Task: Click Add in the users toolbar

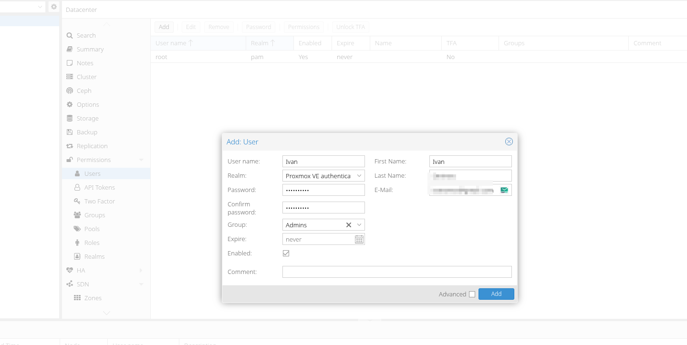Action: 164,27
